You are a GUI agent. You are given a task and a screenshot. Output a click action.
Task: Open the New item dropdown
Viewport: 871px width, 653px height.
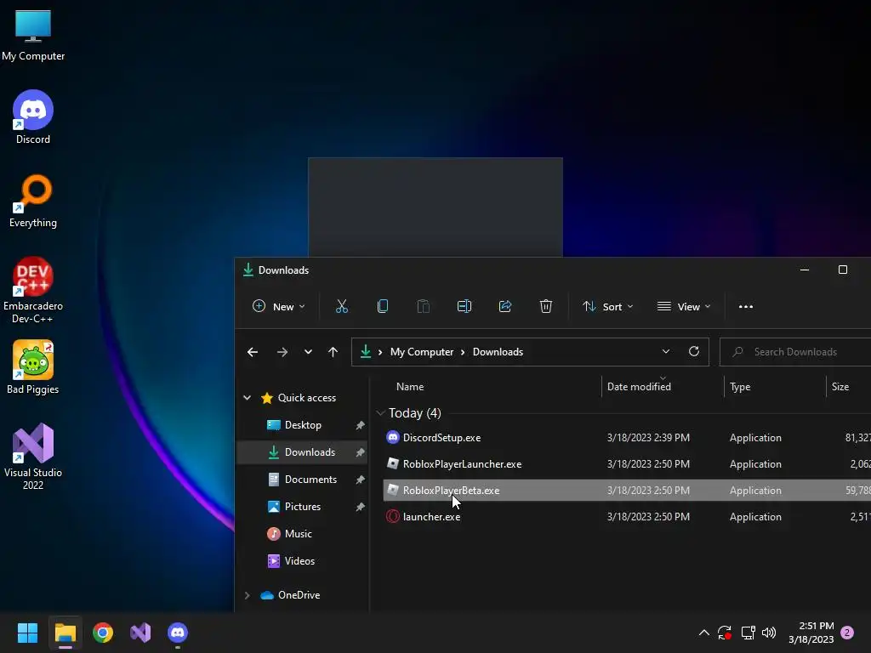pyautogui.click(x=279, y=306)
